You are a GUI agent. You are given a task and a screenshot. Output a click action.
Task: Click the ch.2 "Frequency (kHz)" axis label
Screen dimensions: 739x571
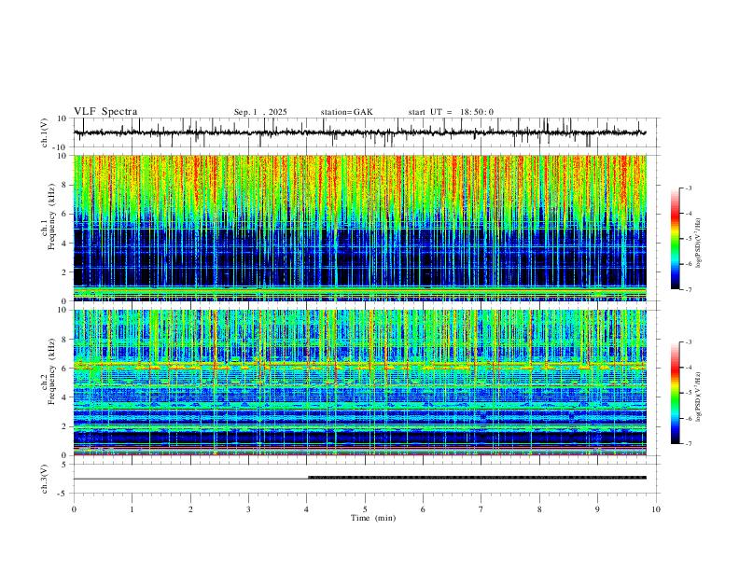[51, 371]
